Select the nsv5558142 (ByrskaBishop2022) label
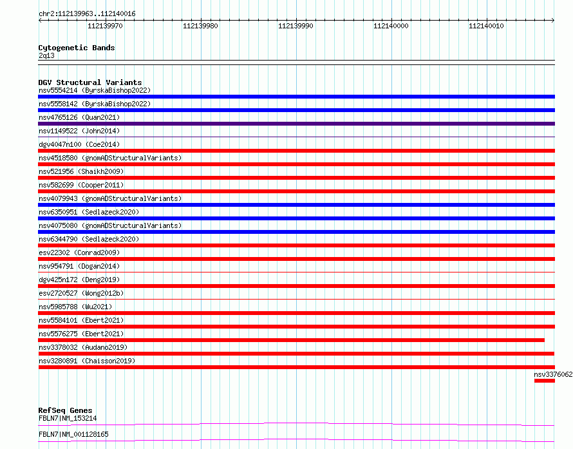This screenshot has height=449, width=573. click(95, 104)
